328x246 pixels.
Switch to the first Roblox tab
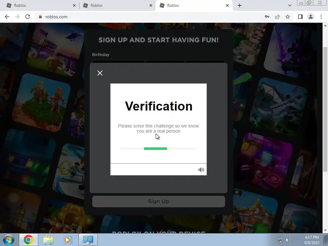41,5
